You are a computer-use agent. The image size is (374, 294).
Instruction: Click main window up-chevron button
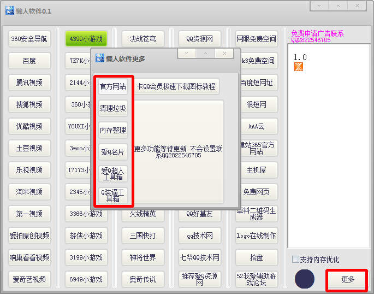tap(338, 6)
